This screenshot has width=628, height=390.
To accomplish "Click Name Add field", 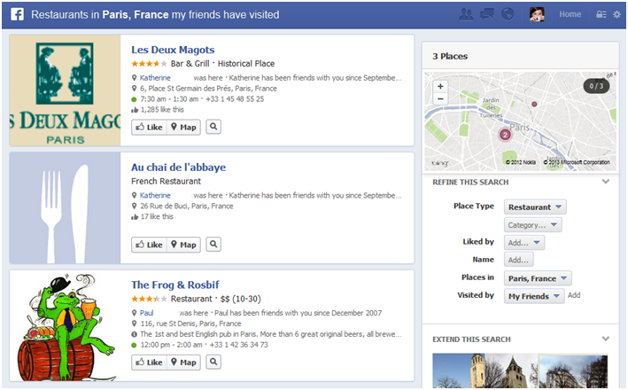I will [519, 260].
